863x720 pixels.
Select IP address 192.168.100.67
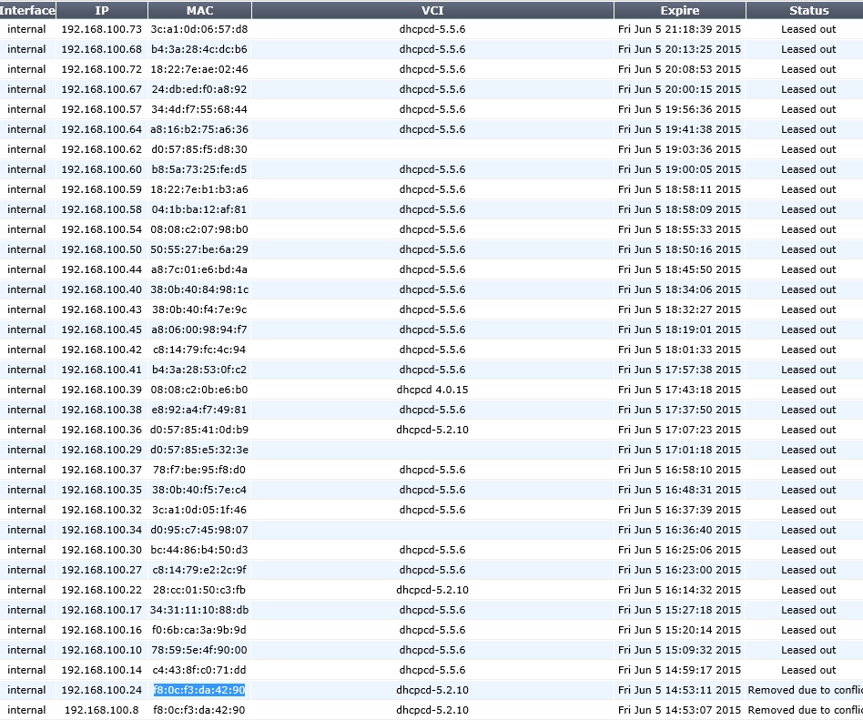click(101, 89)
